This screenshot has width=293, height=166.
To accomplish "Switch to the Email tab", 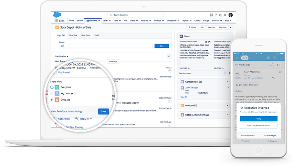I will 97,35.
